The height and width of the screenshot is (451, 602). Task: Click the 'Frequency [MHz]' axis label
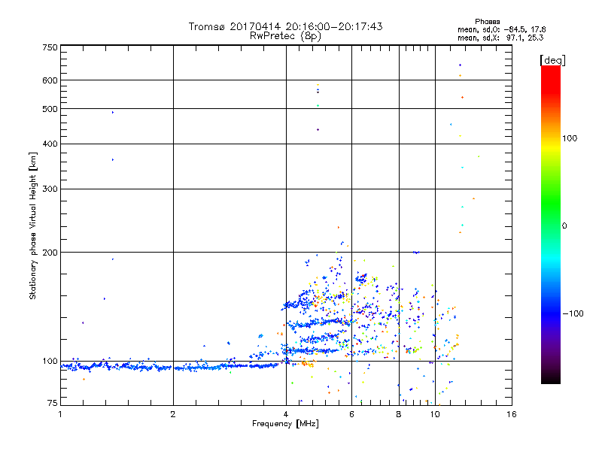point(285,424)
